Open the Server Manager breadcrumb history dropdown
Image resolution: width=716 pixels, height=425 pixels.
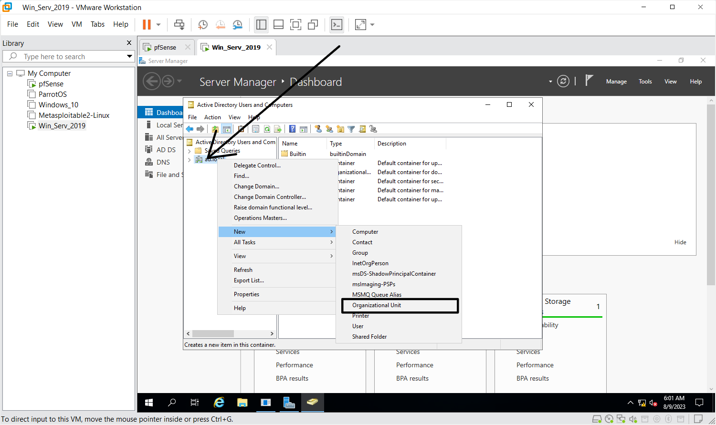tap(179, 81)
